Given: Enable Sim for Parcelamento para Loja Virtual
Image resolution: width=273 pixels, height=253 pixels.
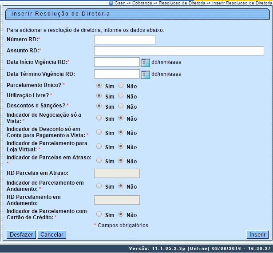Looking at the screenshot, I should 99,146.
